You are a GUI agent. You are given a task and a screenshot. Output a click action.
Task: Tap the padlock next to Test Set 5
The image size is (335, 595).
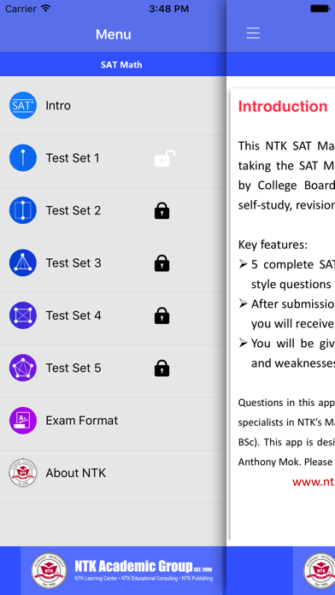162,368
